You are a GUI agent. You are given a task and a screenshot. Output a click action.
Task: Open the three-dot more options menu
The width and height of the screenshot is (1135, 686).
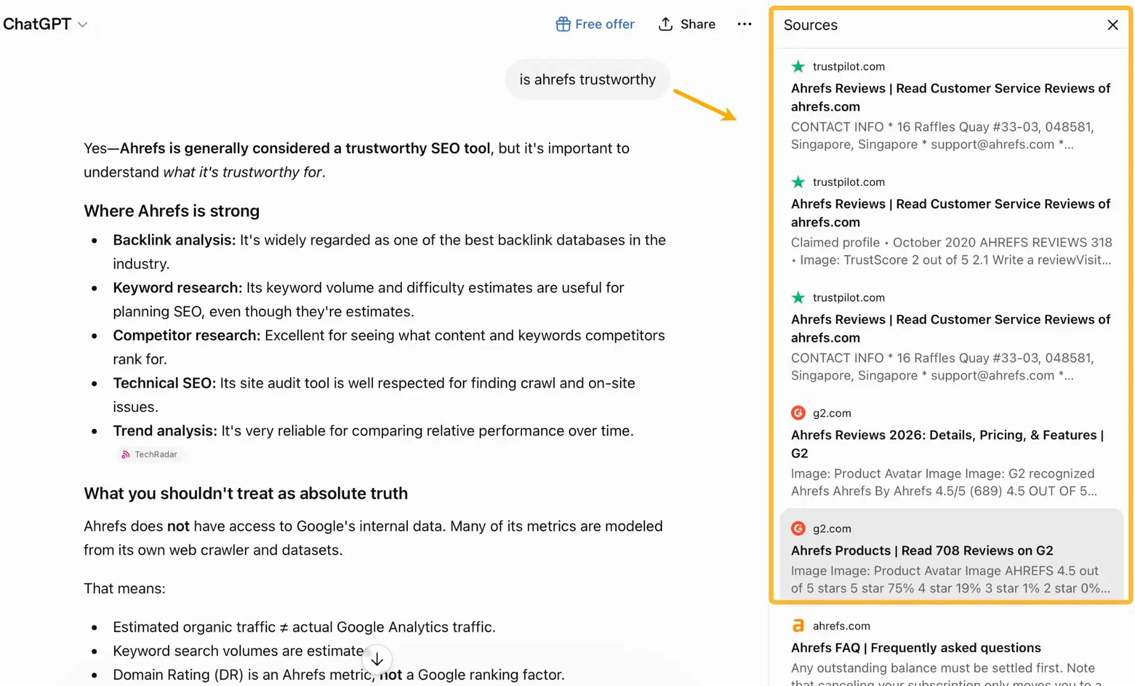coord(744,24)
